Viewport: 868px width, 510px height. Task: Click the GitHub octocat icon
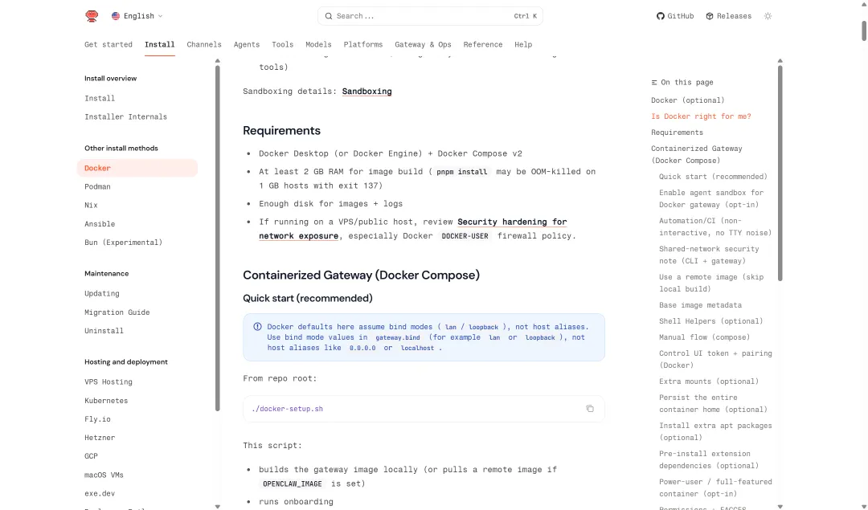(x=661, y=16)
